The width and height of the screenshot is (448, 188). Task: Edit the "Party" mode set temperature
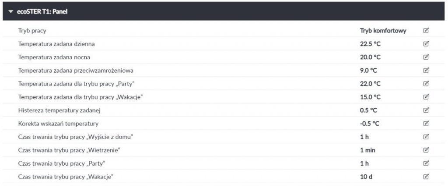pos(426,83)
